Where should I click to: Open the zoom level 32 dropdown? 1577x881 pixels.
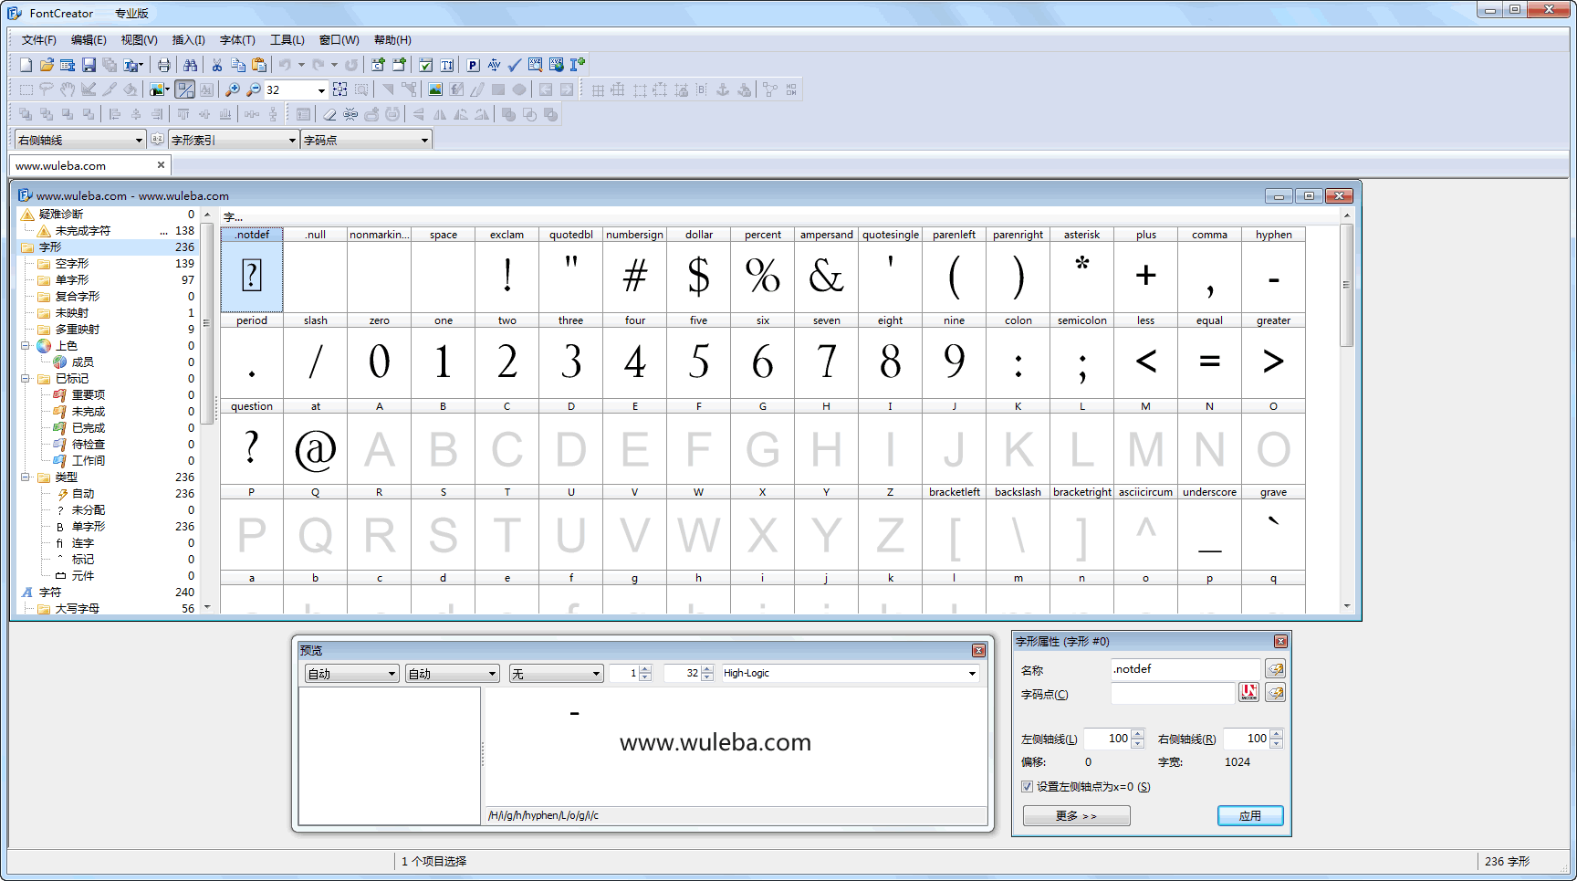[321, 90]
